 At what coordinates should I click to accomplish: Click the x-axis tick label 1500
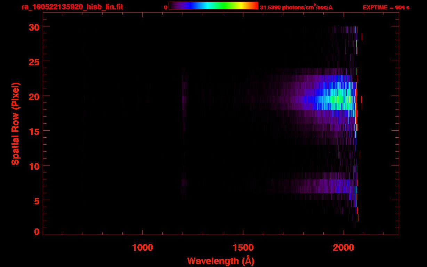[x=243, y=248]
